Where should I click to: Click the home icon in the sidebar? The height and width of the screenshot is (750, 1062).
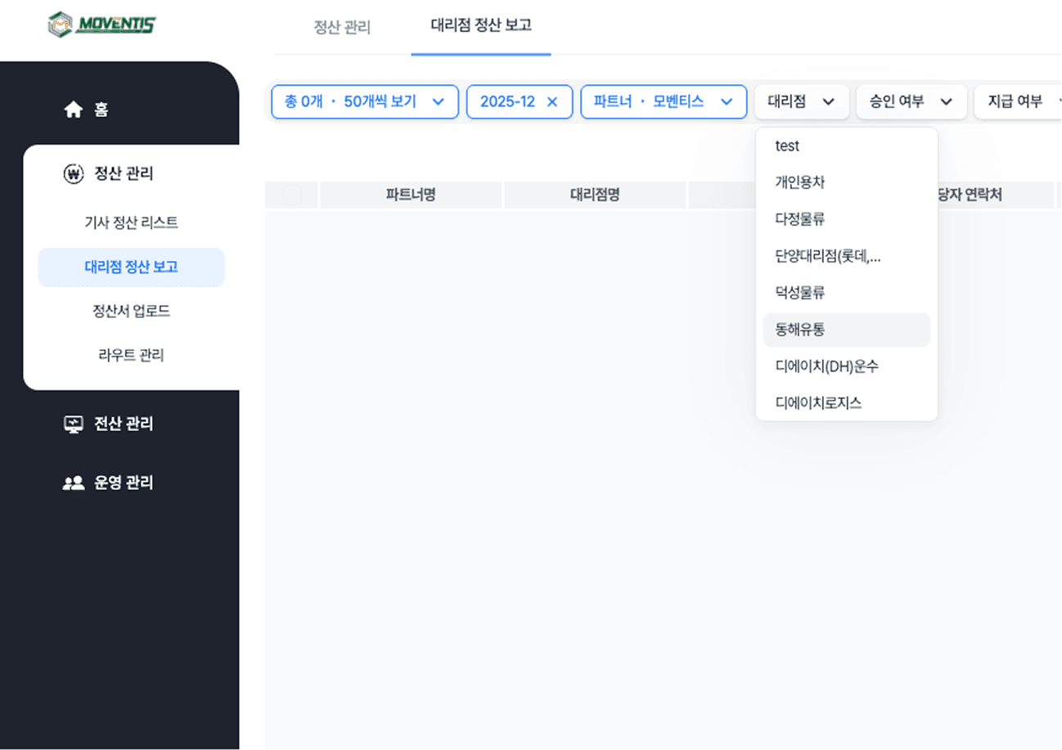[73, 107]
